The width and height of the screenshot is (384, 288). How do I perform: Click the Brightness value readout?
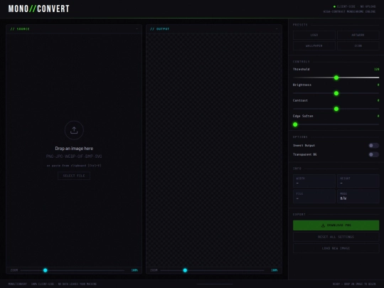[378, 85]
